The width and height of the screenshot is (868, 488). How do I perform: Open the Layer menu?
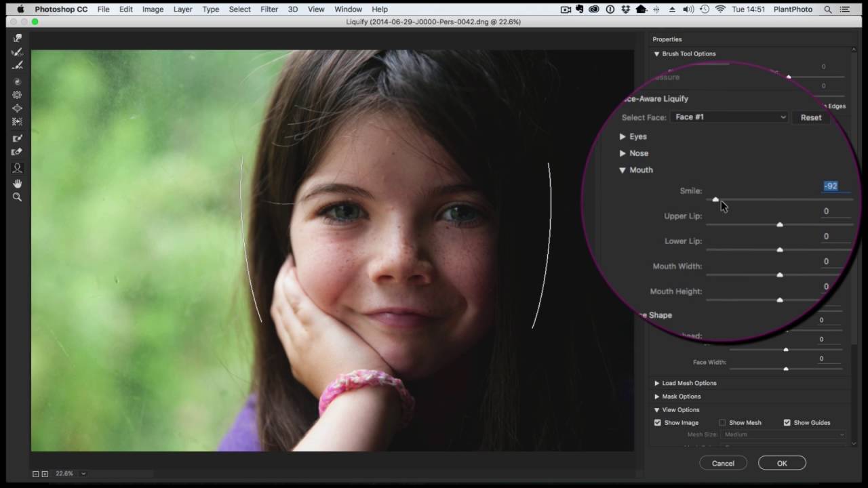point(182,9)
